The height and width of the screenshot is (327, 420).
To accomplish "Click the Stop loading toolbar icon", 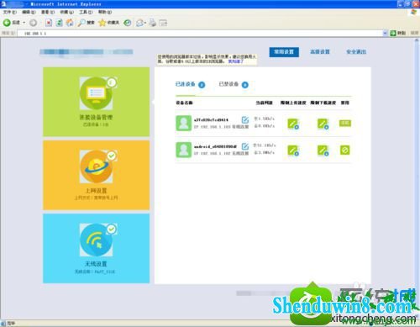I will click(x=49, y=23).
